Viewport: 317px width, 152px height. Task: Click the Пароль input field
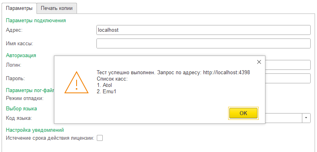coord(288,78)
